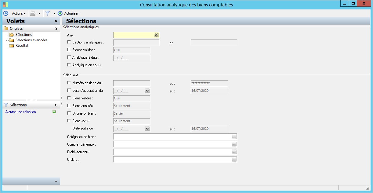Open Comptes généraux browse button
The image size is (373, 193).
(234, 145)
